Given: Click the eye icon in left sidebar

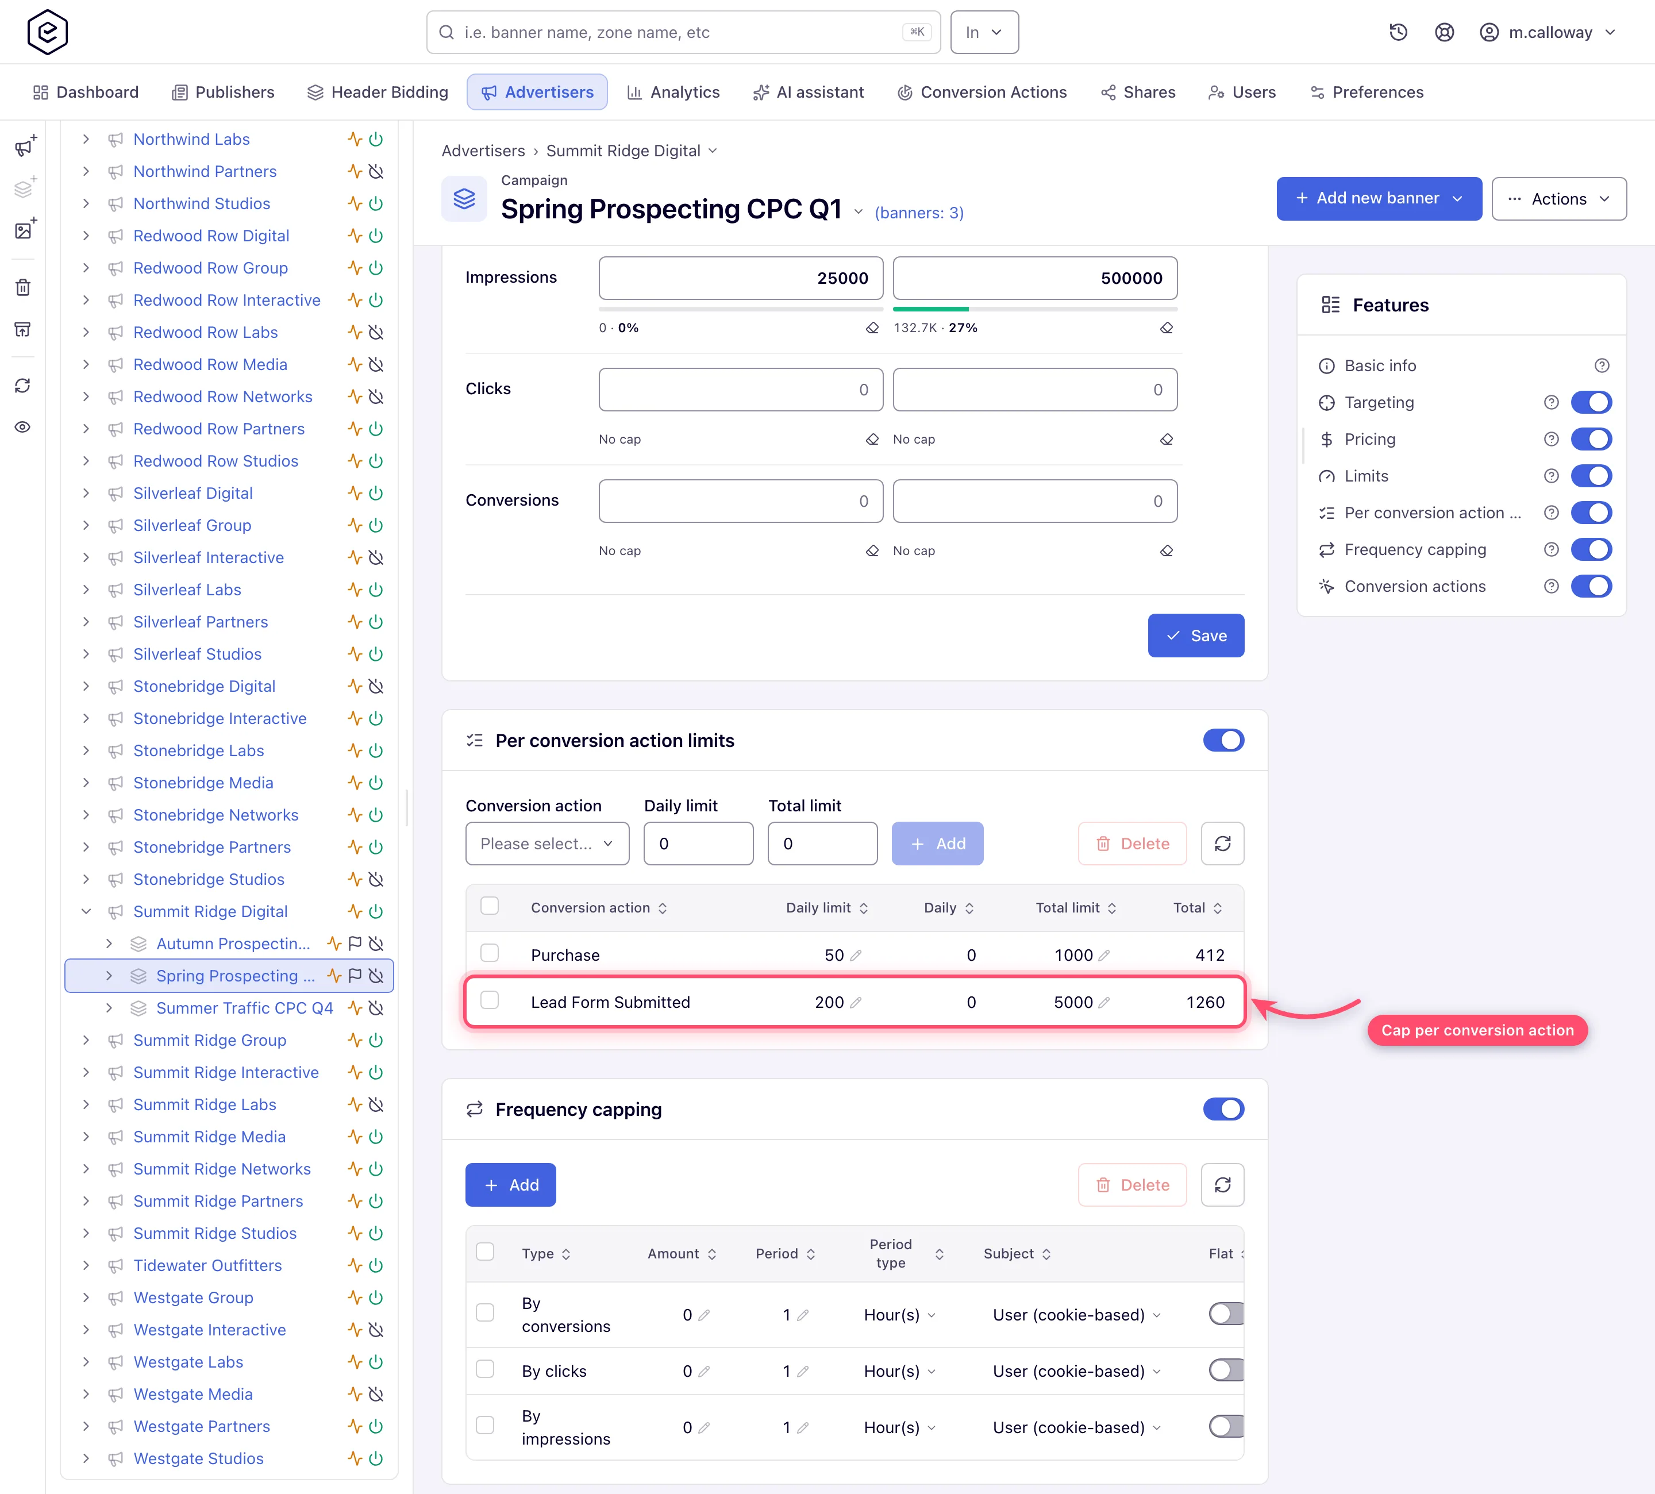Looking at the screenshot, I should [x=23, y=427].
